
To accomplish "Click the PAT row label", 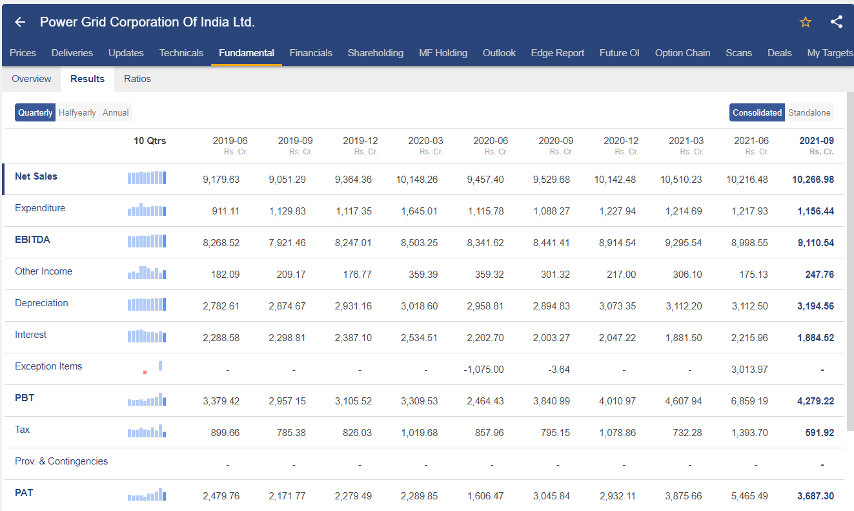I will 24,493.
